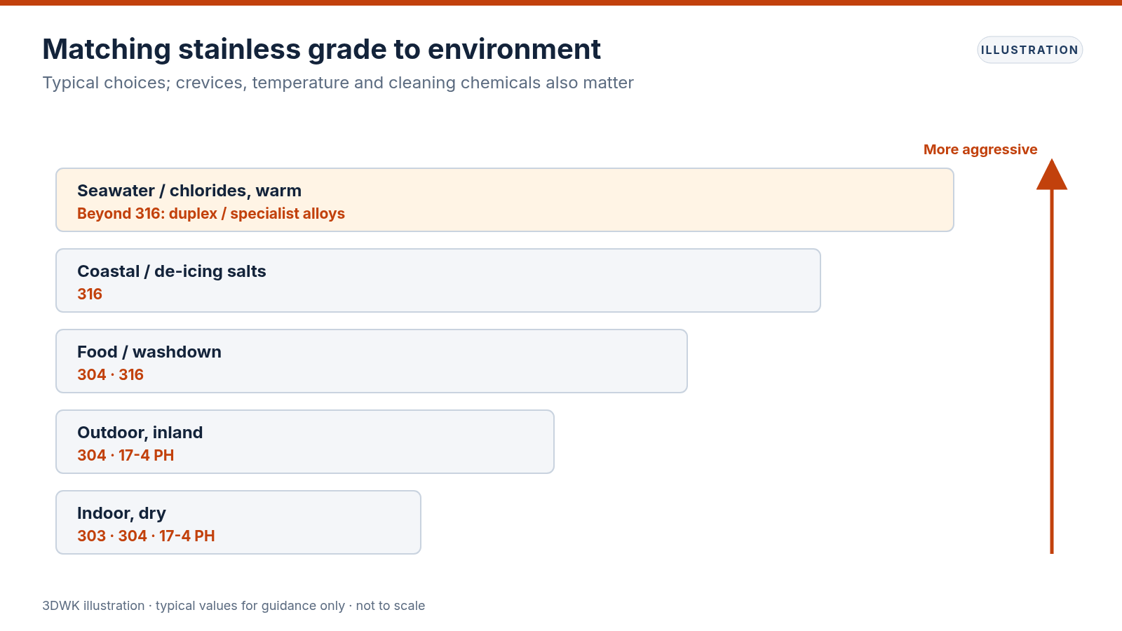
Task: Click the Typical choices subtitle text
Action: pos(338,83)
